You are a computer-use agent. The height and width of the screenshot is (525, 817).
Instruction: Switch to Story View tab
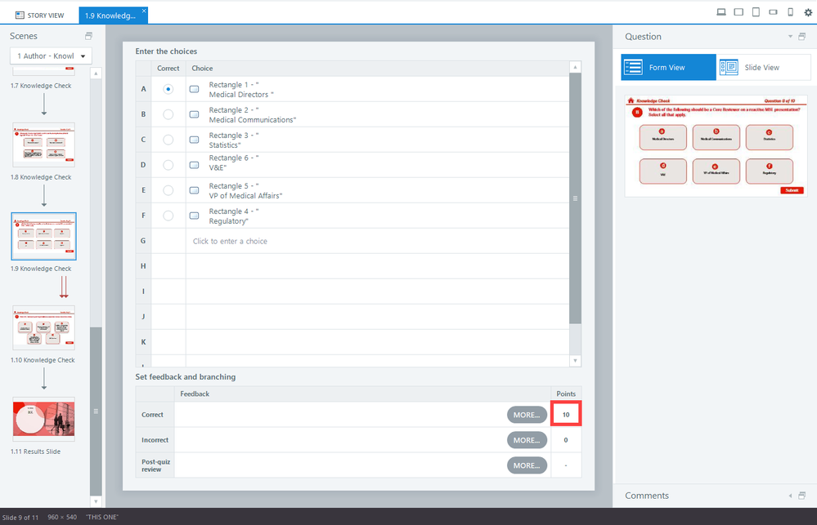pos(39,16)
